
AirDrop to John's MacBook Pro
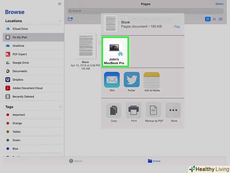click(x=115, y=52)
